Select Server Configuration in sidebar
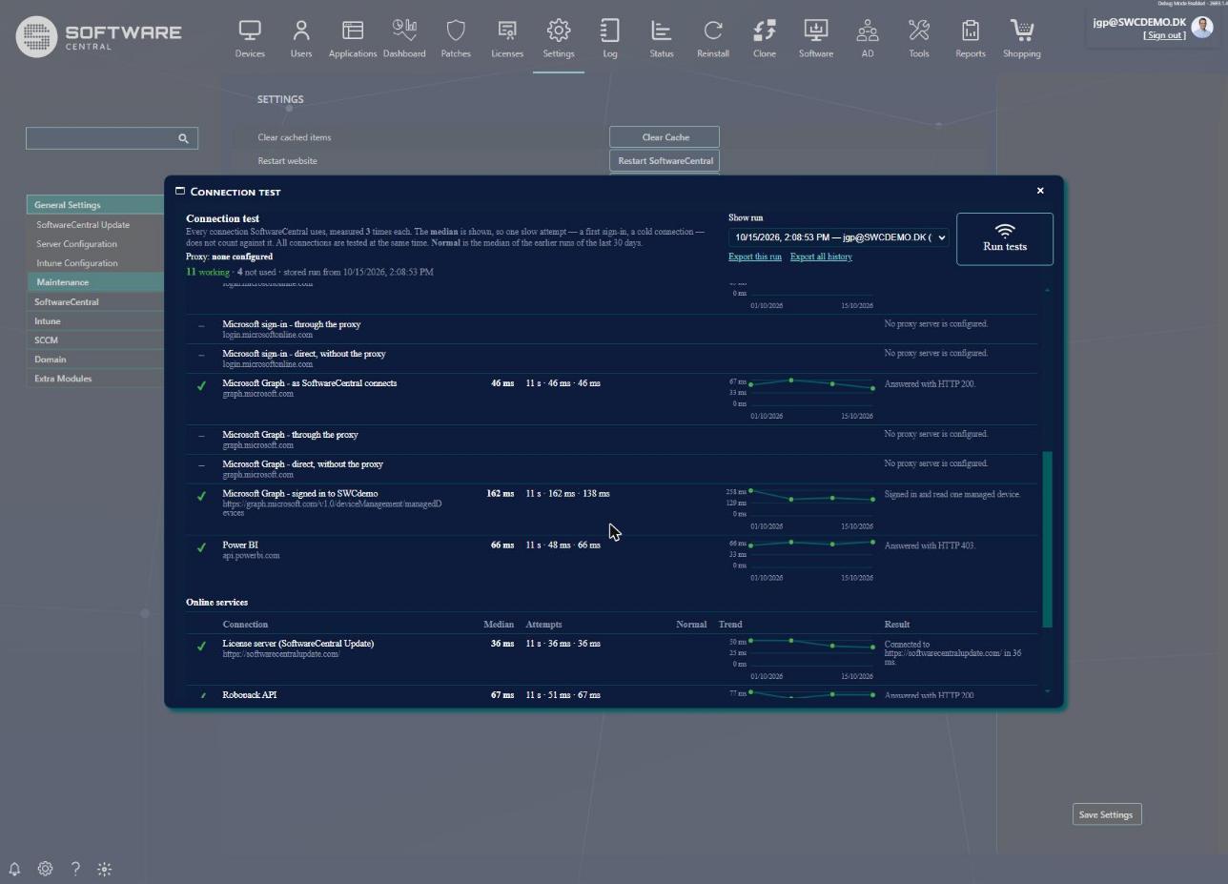This screenshot has height=884, width=1228. point(76,244)
